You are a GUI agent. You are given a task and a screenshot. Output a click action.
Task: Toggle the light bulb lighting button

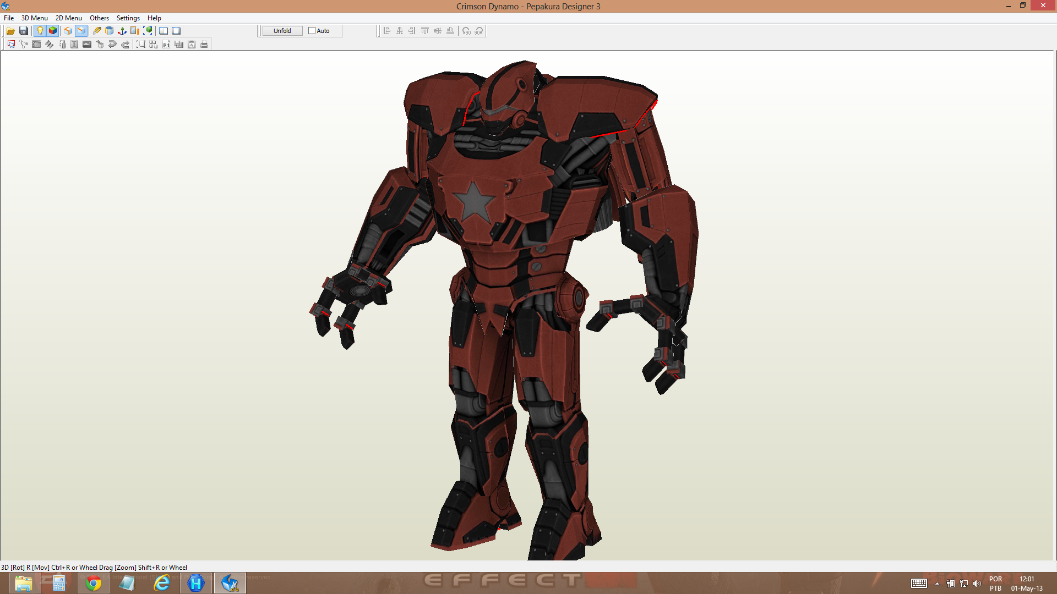[40, 31]
